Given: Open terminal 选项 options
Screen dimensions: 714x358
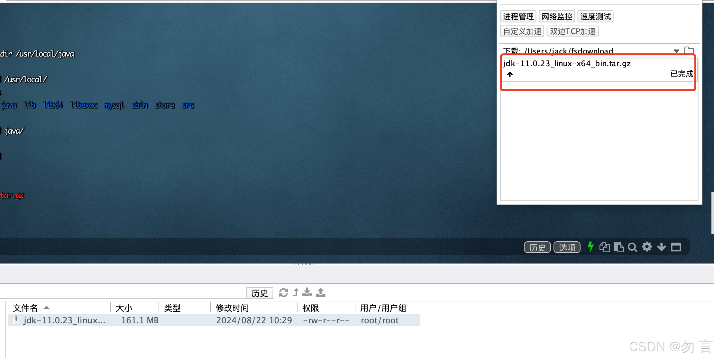Looking at the screenshot, I should (567, 247).
